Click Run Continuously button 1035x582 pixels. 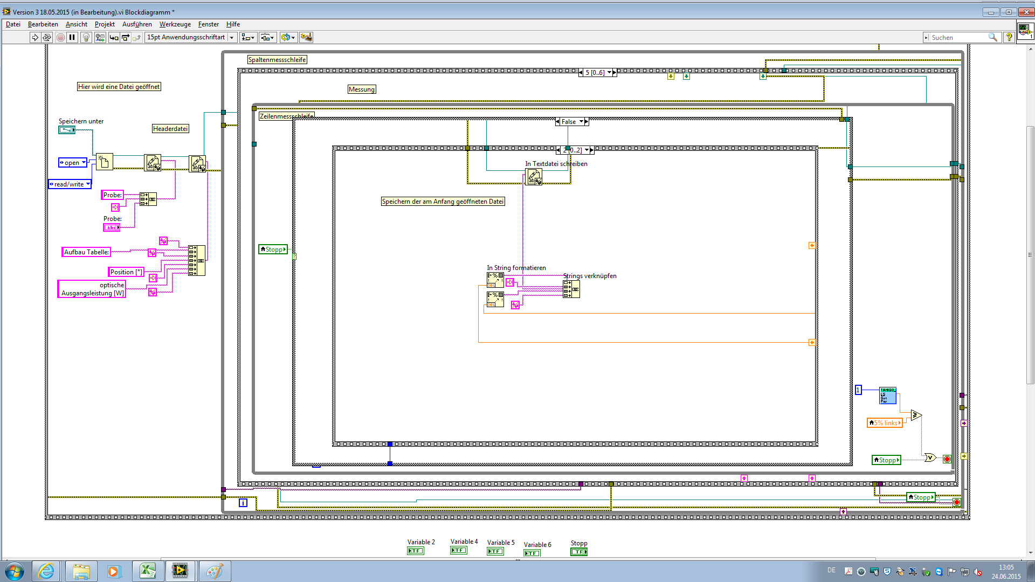(47, 37)
